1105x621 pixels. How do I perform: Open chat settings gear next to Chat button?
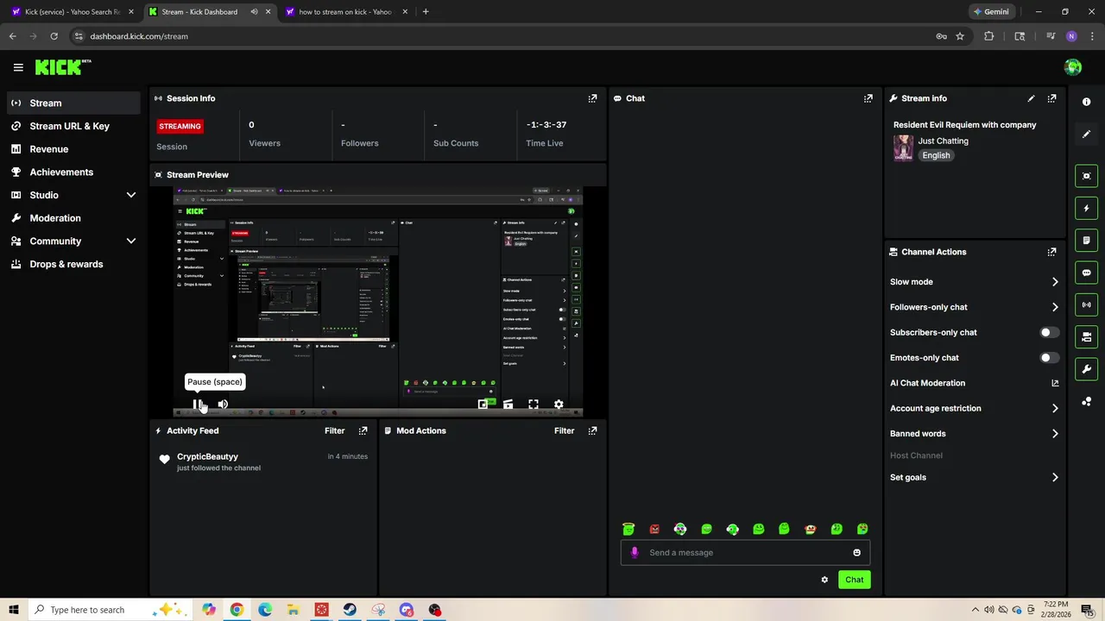click(824, 580)
